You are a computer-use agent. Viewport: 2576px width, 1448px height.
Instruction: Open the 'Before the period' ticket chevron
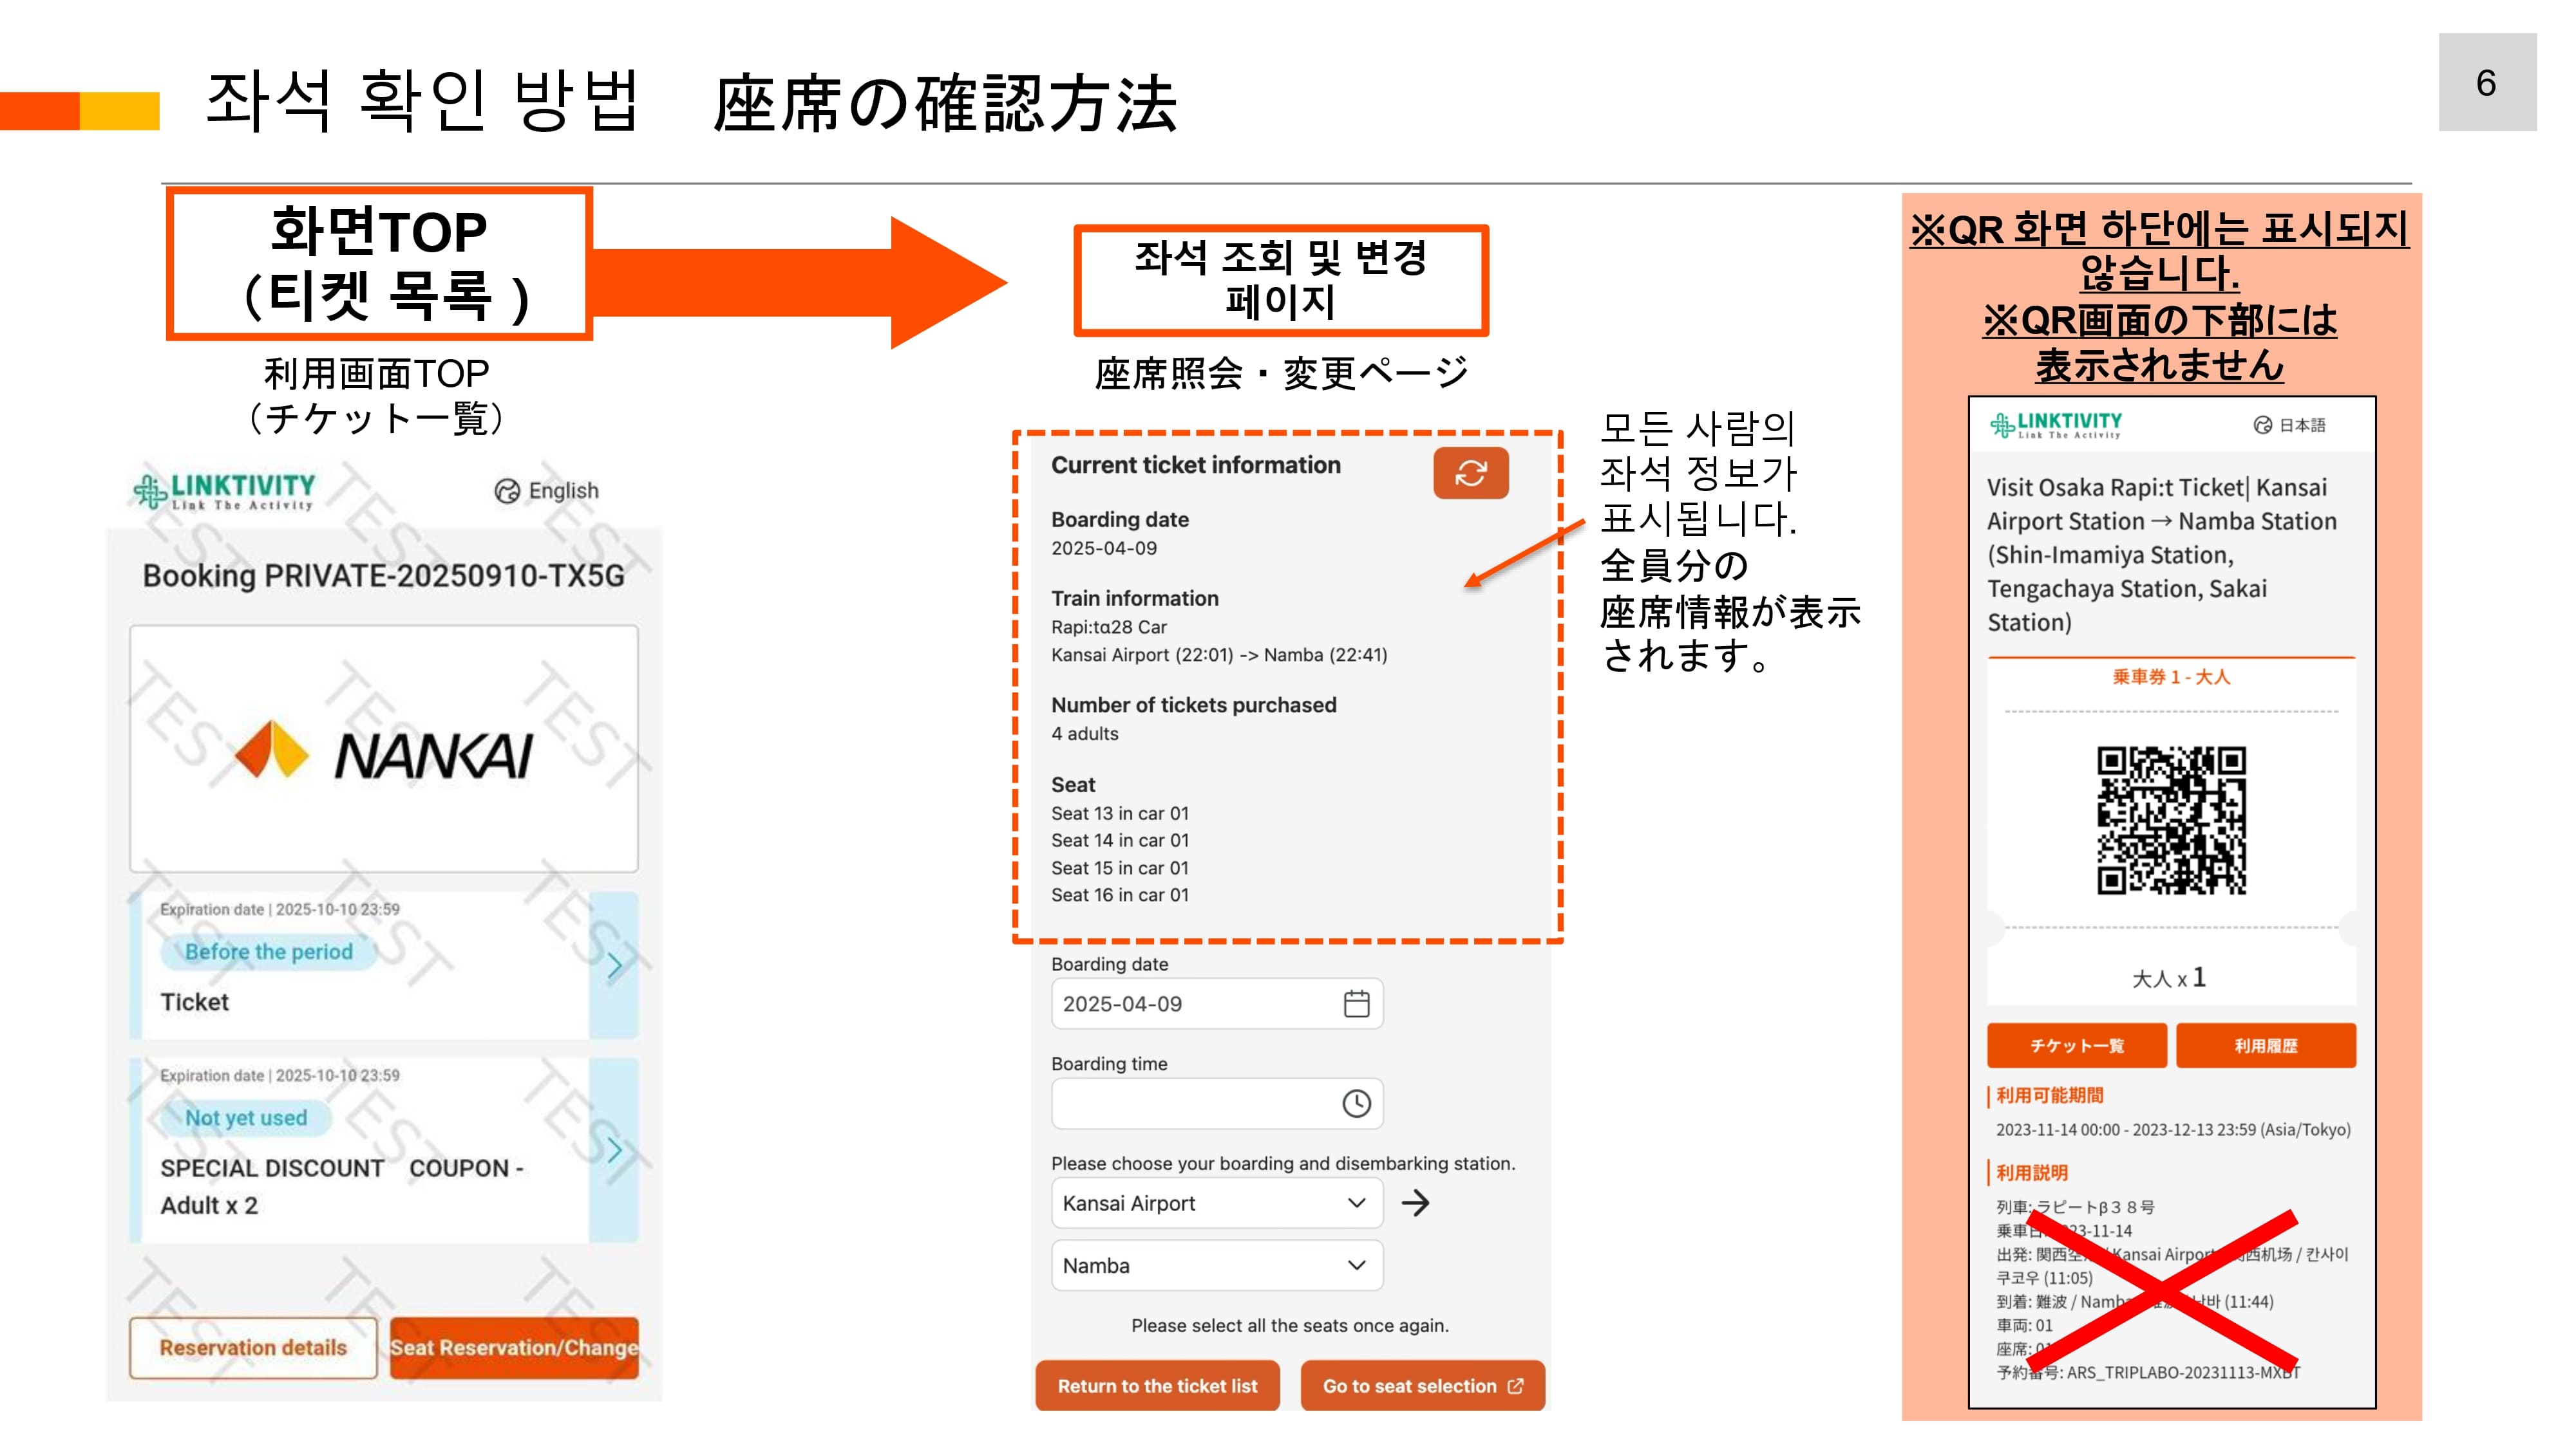614,965
